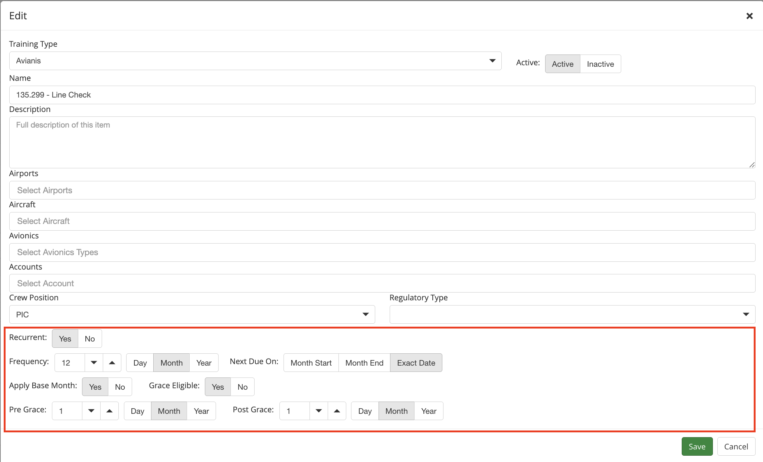
Task: Decrease Pre Grace with down arrow
Action: (x=91, y=411)
